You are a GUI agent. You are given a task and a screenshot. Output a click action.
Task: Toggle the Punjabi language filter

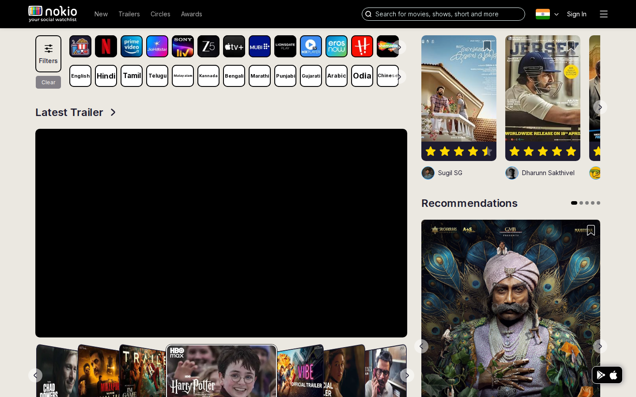click(285, 76)
